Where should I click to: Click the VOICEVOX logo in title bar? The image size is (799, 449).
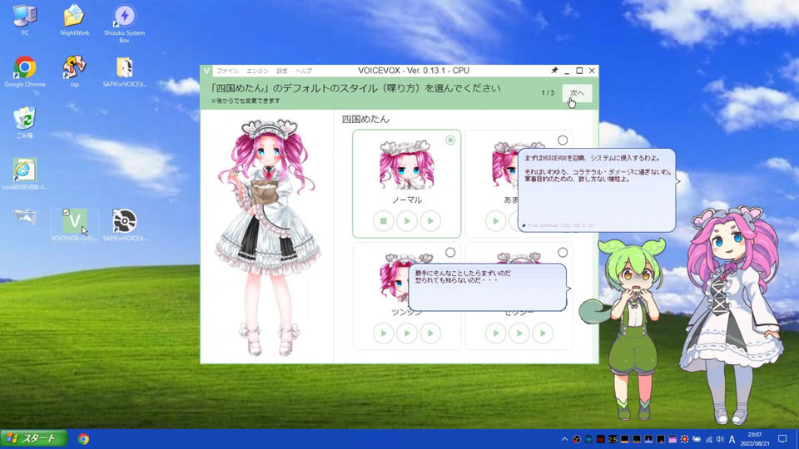pos(207,71)
